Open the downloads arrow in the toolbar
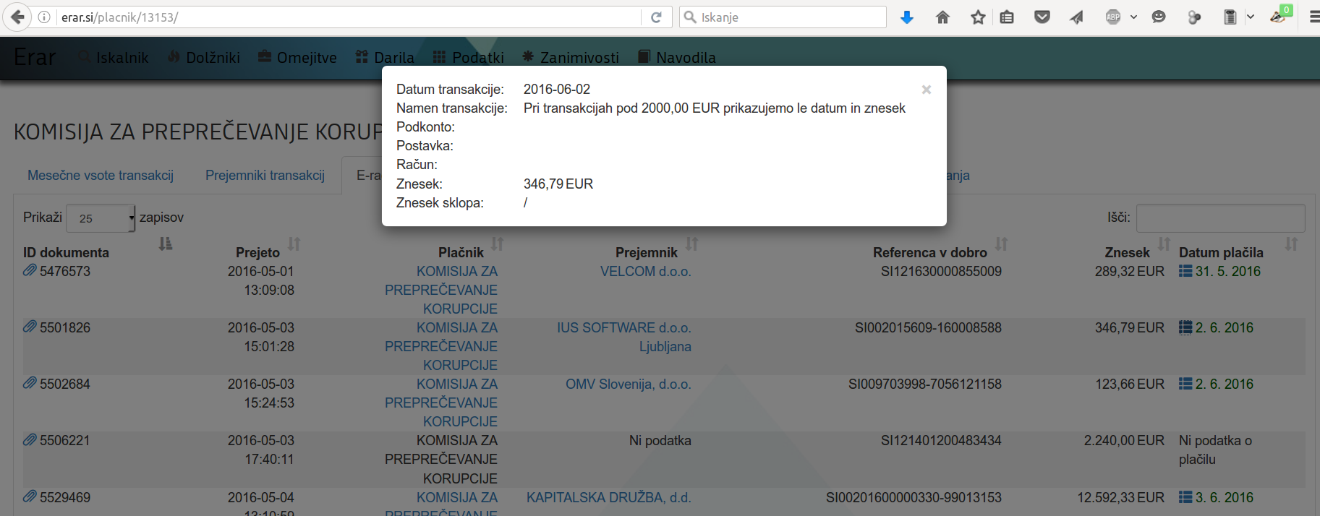Image resolution: width=1320 pixels, height=516 pixels. (906, 17)
